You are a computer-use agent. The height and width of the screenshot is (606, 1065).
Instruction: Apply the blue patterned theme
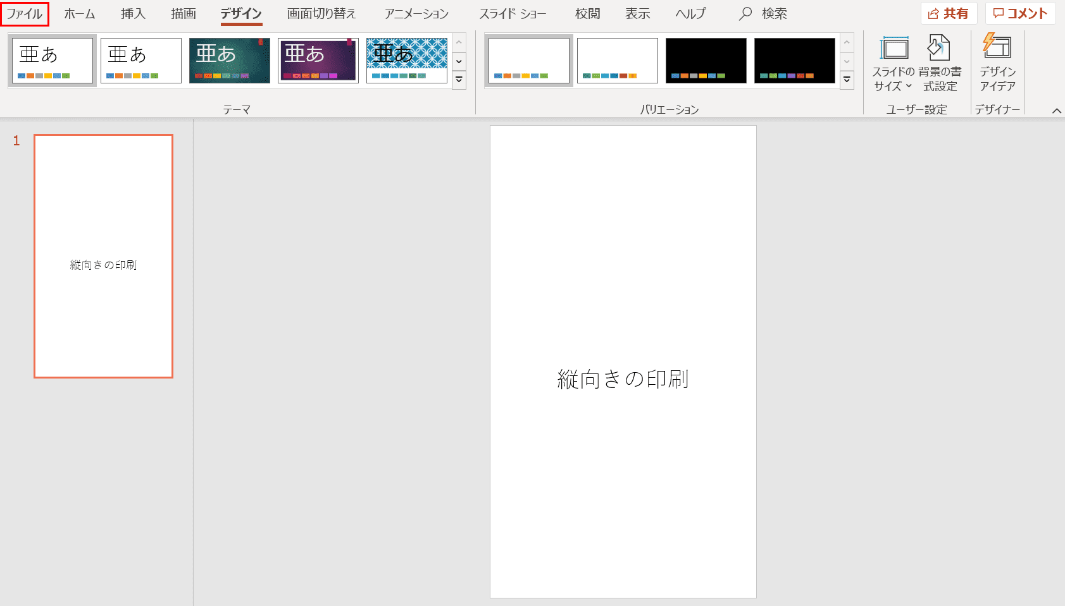(x=407, y=61)
